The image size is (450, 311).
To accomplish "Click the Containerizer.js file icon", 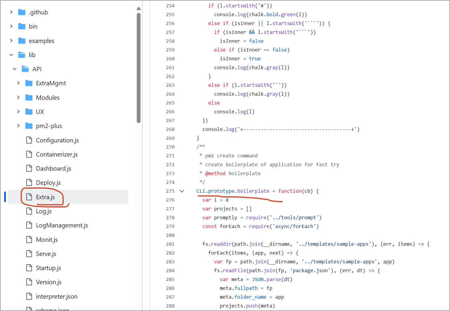I will 29,154.
